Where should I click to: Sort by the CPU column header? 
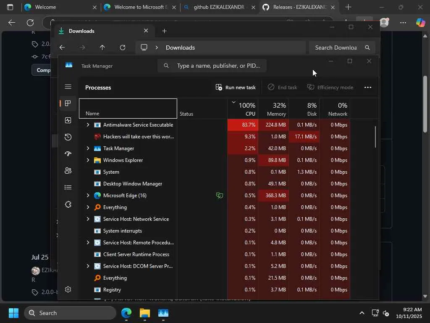tap(243, 109)
